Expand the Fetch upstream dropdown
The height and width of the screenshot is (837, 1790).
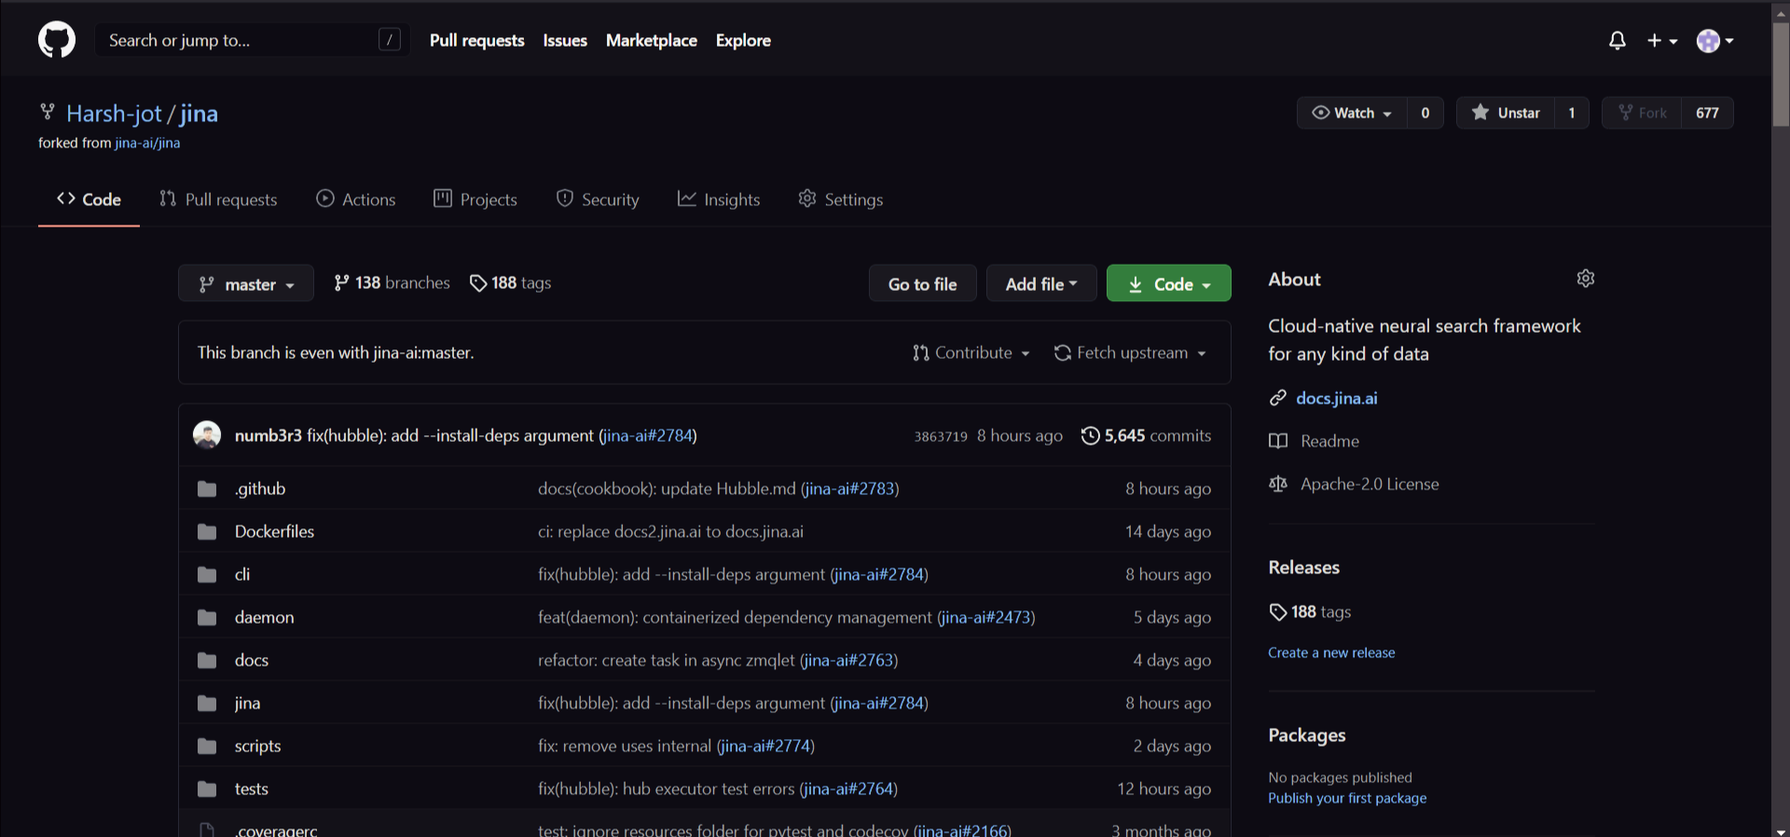pos(1130,352)
